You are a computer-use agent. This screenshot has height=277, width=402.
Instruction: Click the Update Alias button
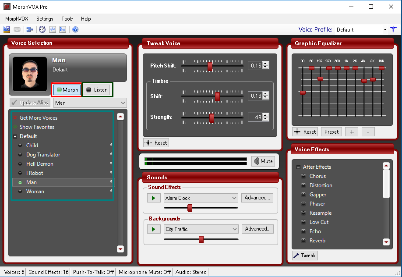30,103
